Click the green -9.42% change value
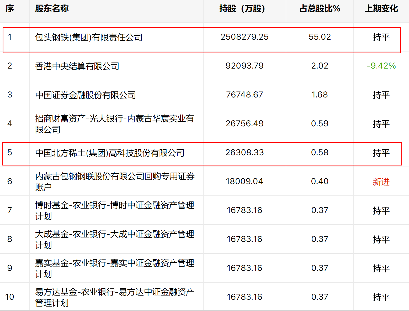This screenshot has height=311, width=409. (x=381, y=66)
